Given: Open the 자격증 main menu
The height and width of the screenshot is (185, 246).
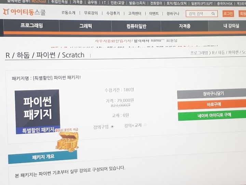Looking at the screenshot, I should pos(184,26).
